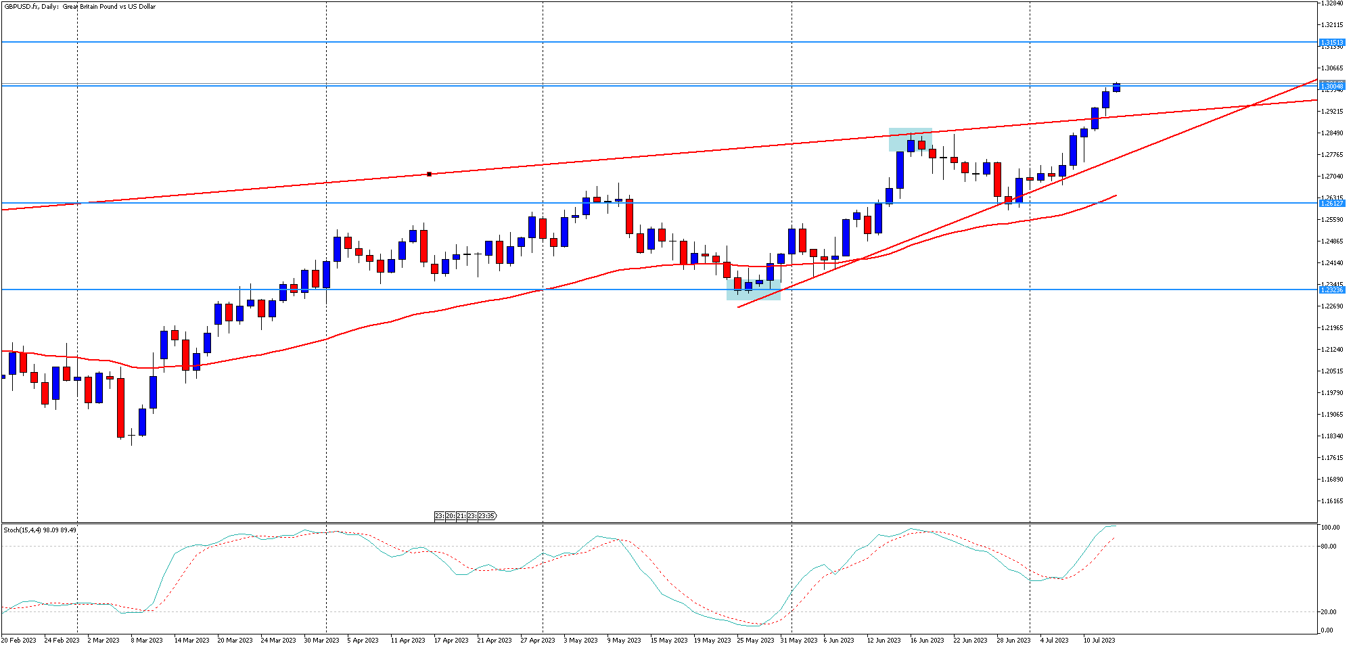1353x648 pixels.
Task: Click the 1.28490 price scale value
Action: [1332, 133]
